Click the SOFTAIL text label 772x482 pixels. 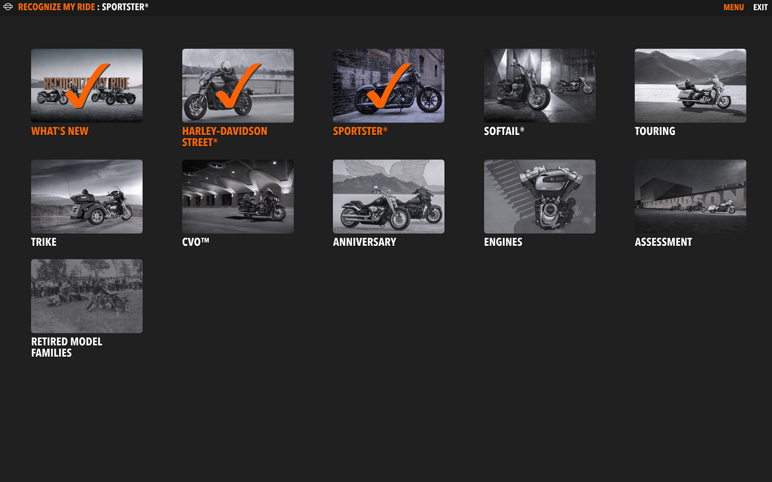504,131
